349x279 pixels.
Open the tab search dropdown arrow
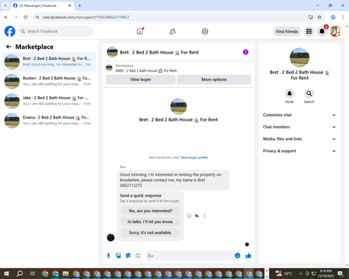6,6
